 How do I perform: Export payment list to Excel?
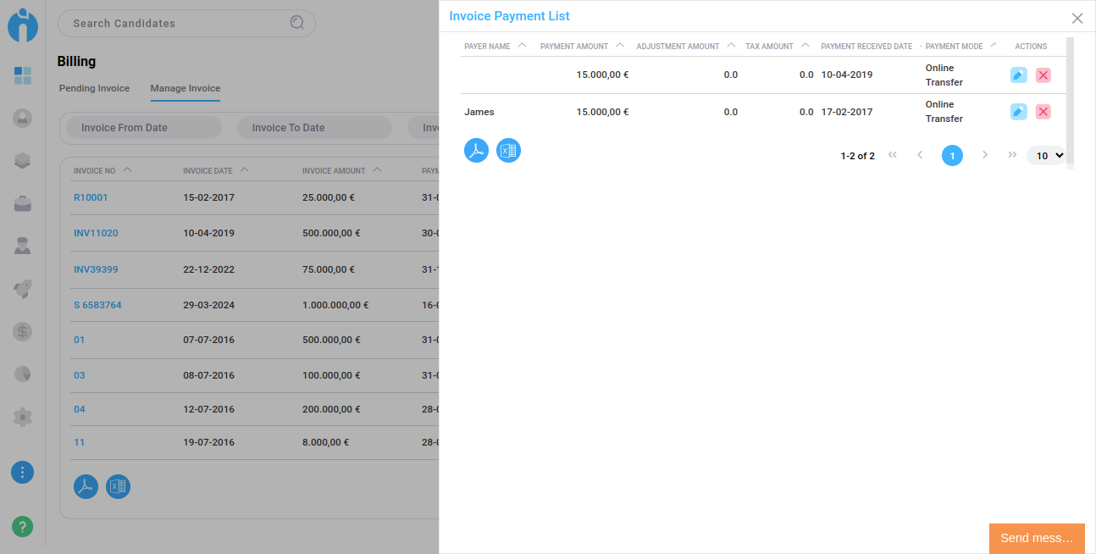tap(508, 151)
